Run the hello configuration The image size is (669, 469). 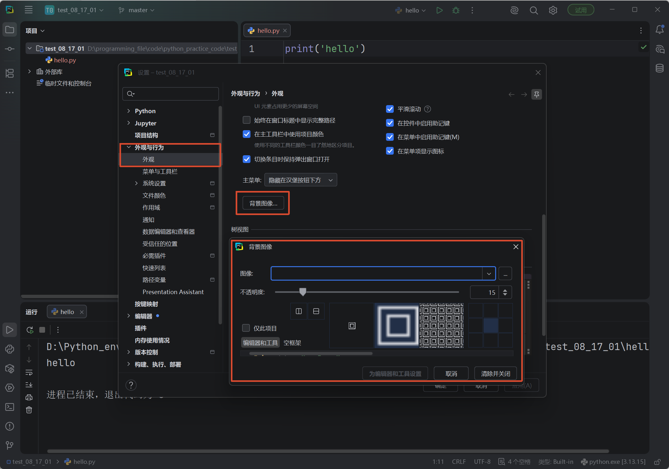tap(439, 10)
